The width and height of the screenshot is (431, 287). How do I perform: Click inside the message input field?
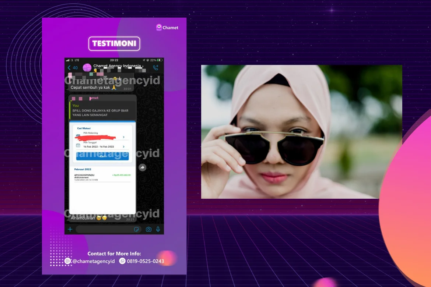coord(103,229)
